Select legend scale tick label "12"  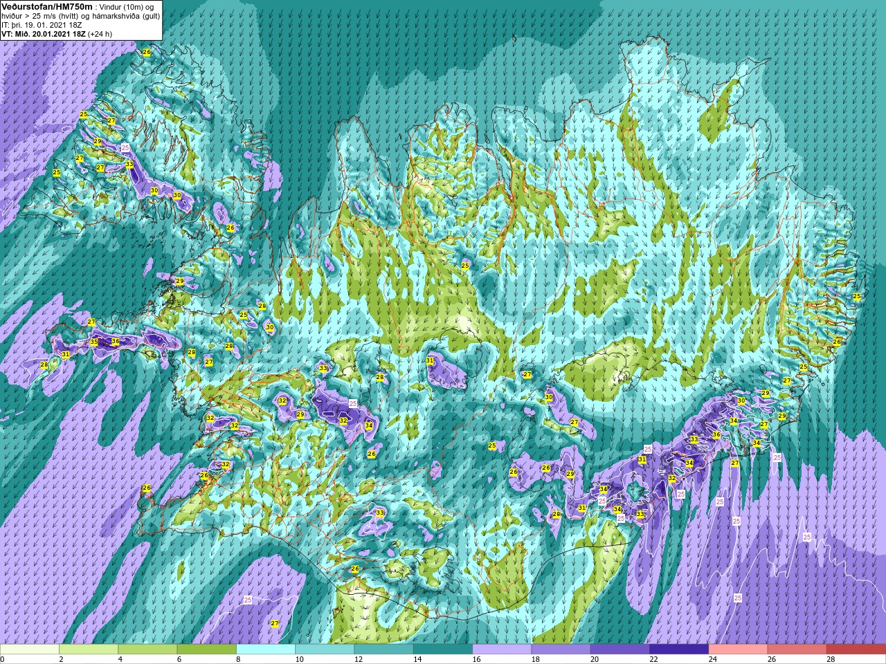(x=358, y=659)
